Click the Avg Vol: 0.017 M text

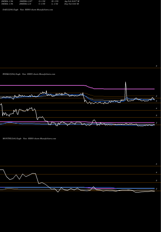(x=72, y=1)
